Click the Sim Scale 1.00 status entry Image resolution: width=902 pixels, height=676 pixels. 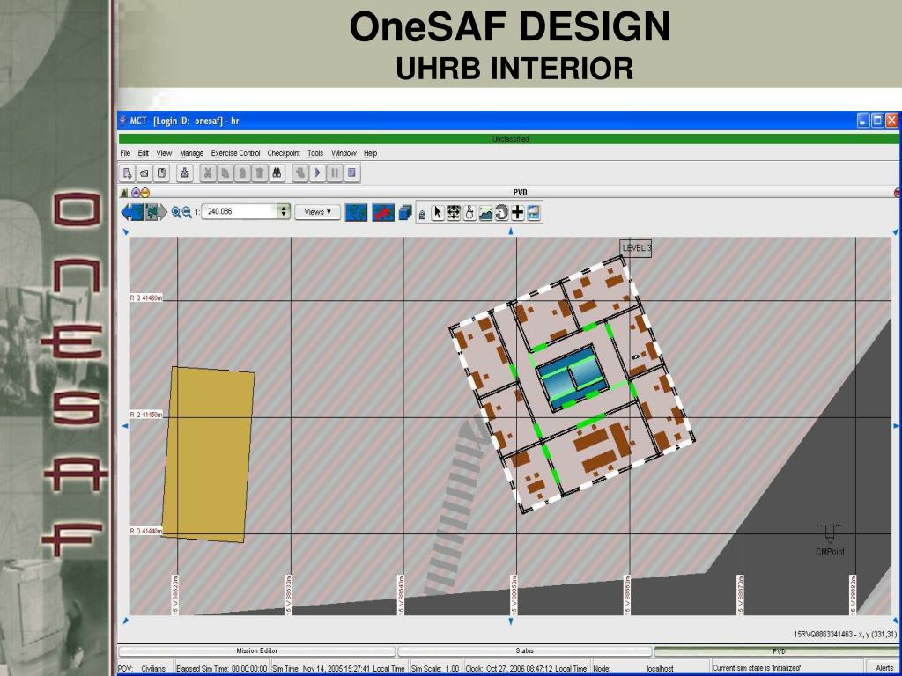pyautogui.click(x=435, y=668)
